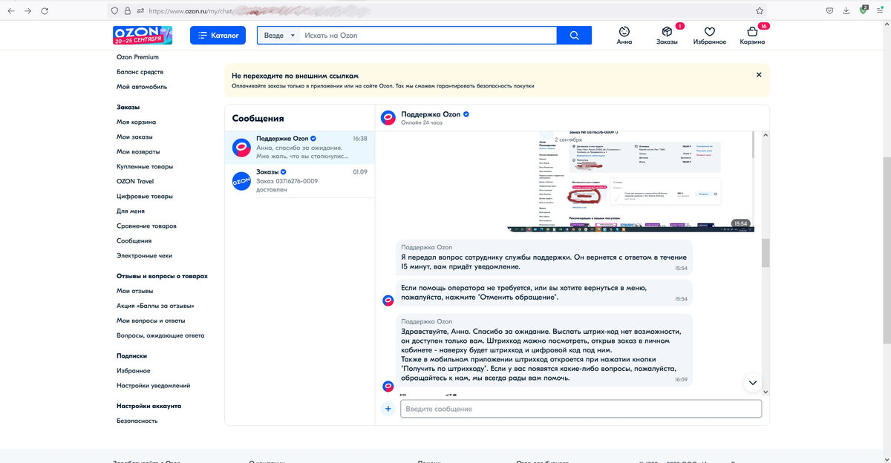Open Электронные чеки sidebar link
Viewport: 891px width, 463px height.
pyautogui.click(x=144, y=255)
